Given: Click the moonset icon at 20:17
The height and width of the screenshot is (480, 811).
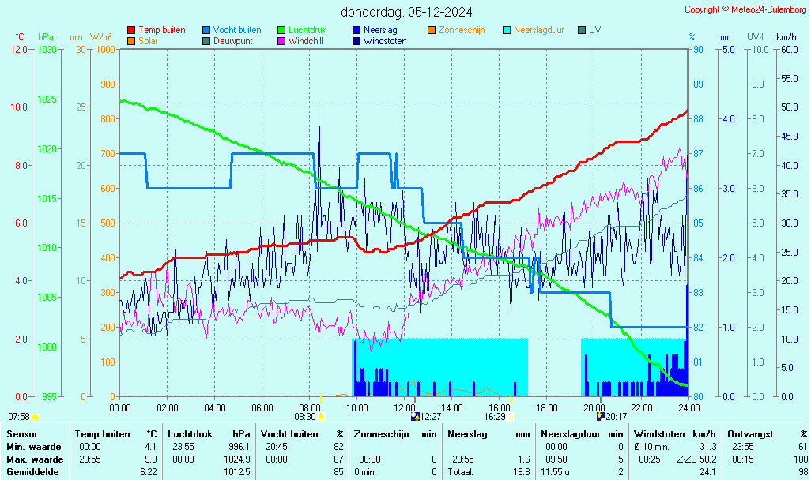Looking at the screenshot, I should point(601,416).
